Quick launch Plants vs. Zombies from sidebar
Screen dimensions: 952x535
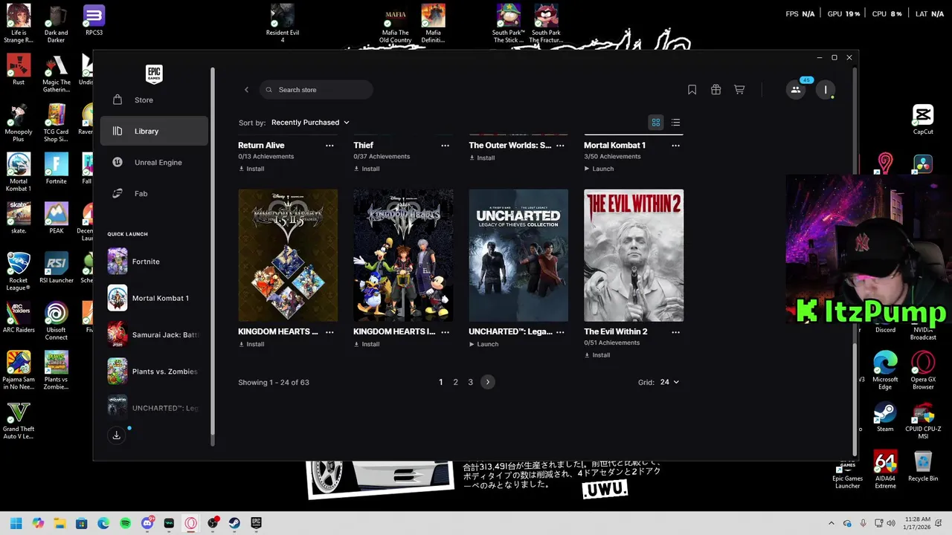154,372
